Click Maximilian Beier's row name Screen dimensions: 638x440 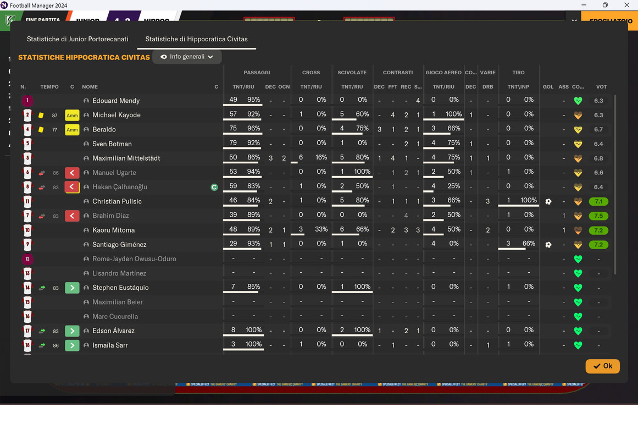pos(118,302)
